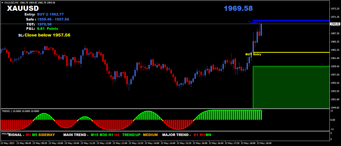Click the green TREND/UP status label
This screenshot has width=341, height=146.
click(131, 135)
